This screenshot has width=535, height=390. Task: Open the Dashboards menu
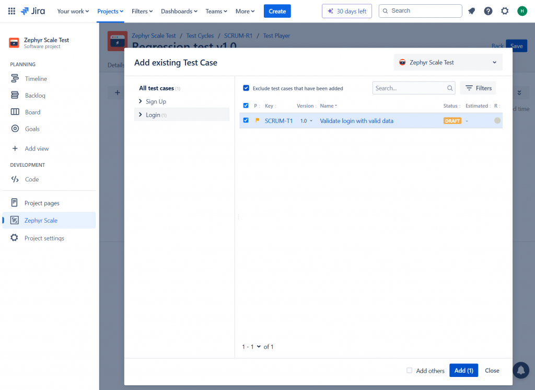pyautogui.click(x=179, y=12)
